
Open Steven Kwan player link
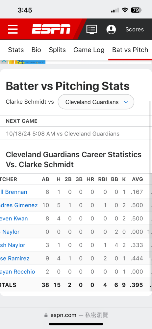pos(14,218)
